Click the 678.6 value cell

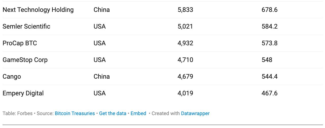tap(269, 10)
